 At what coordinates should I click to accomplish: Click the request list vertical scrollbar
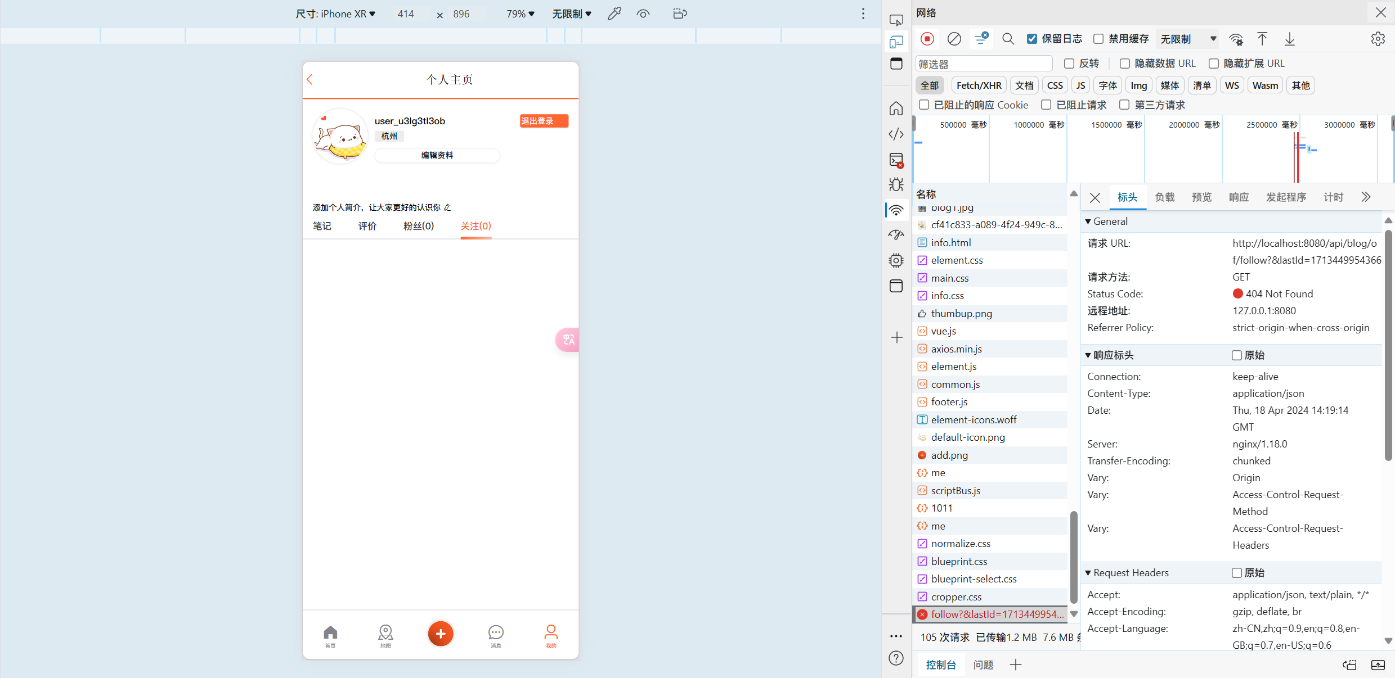point(1074,557)
